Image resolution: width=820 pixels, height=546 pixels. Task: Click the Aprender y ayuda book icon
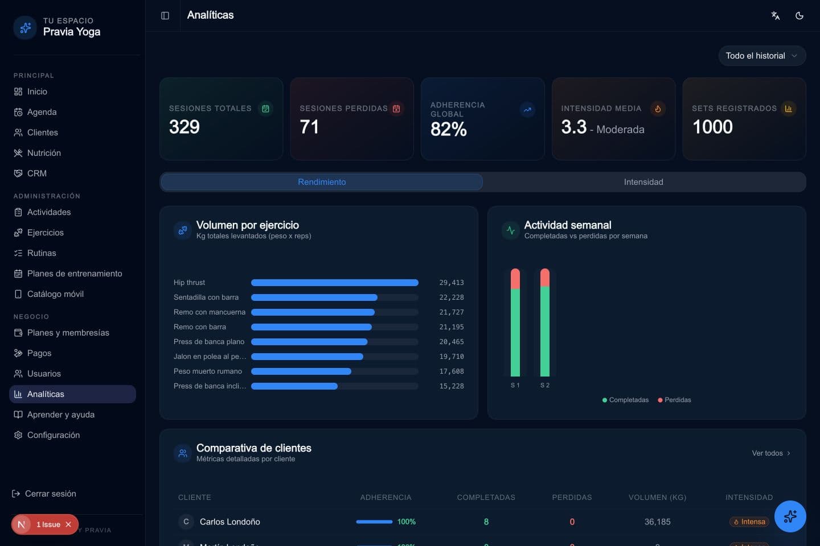18,415
